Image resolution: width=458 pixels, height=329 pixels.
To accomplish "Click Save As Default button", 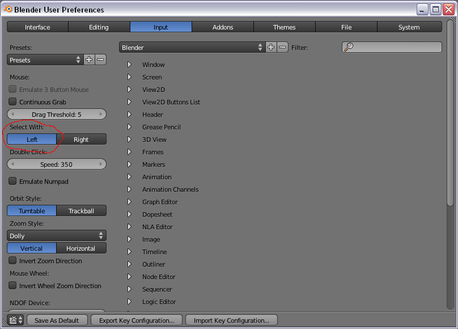I will [57, 320].
